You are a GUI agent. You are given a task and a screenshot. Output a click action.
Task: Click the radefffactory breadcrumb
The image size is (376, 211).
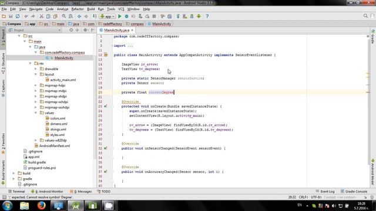[x=110, y=24]
